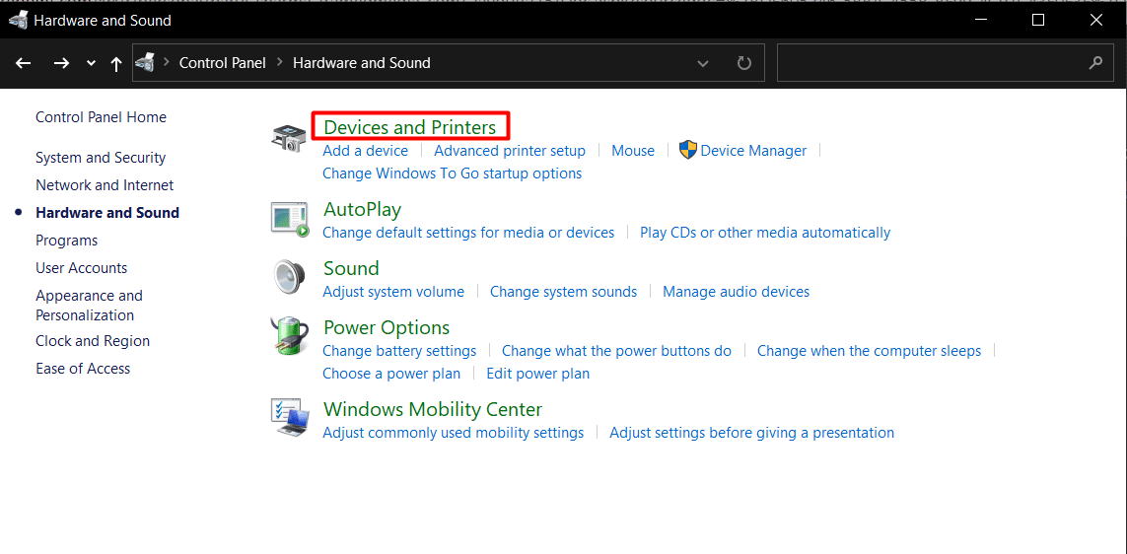Image resolution: width=1127 pixels, height=554 pixels.
Task: Click the title bar Hardware and Sound icon
Action: point(18,20)
